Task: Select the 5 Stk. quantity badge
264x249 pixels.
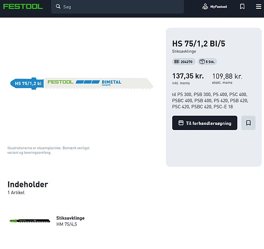Action: pyautogui.click(x=207, y=62)
